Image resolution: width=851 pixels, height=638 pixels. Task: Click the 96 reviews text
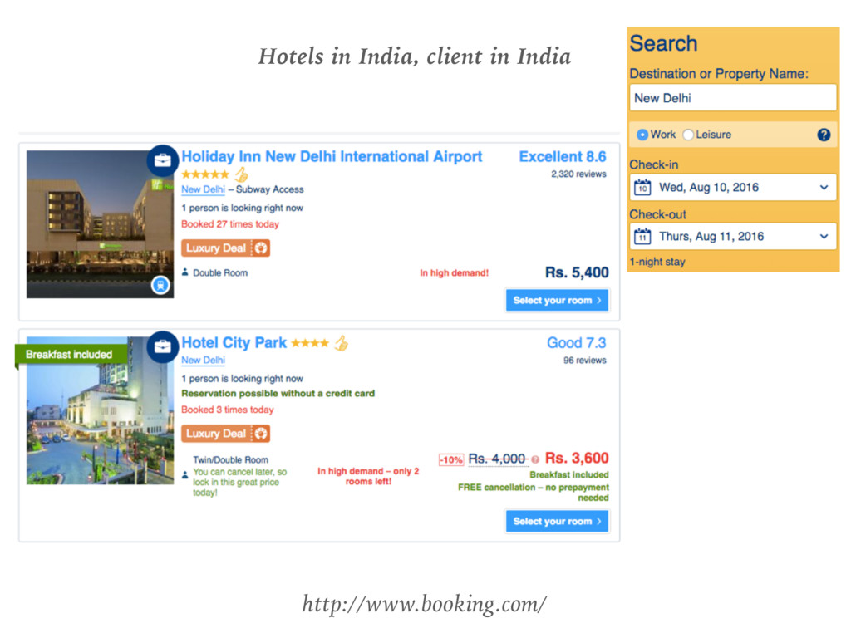584,361
